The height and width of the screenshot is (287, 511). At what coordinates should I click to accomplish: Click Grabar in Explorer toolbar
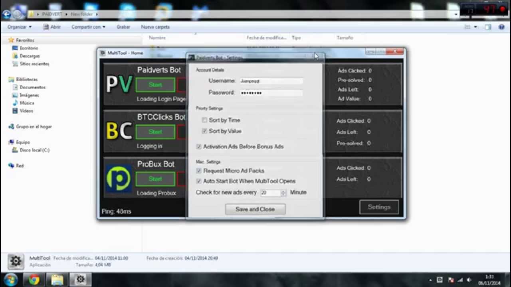(x=123, y=27)
